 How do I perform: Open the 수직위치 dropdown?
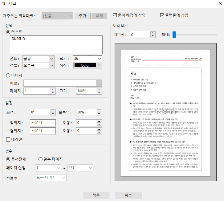[x=43, y=123]
